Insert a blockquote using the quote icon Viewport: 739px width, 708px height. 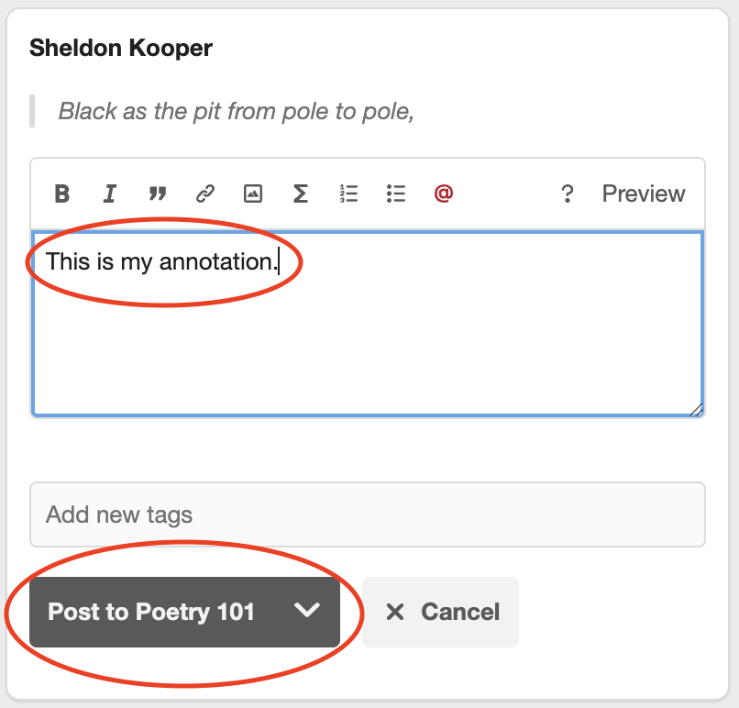click(158, 194)
